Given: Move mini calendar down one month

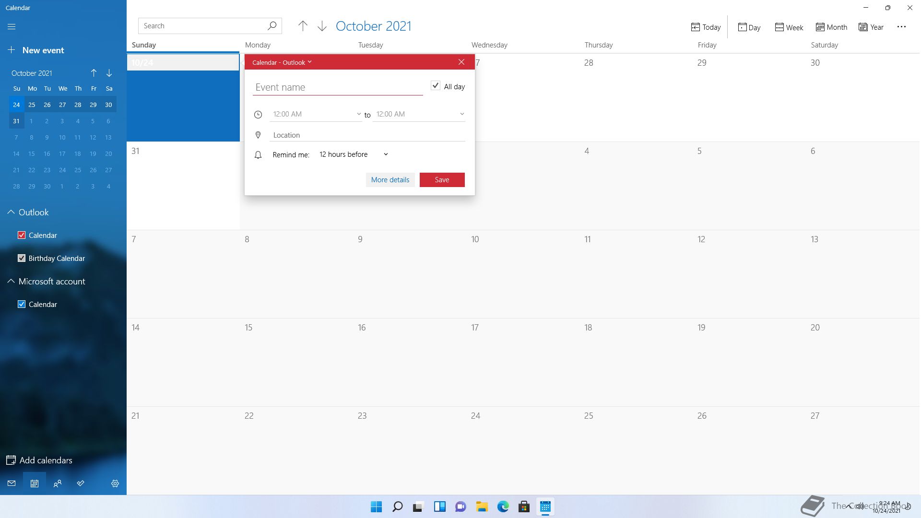Looking at the screenshot, I should tap(109, 73).
